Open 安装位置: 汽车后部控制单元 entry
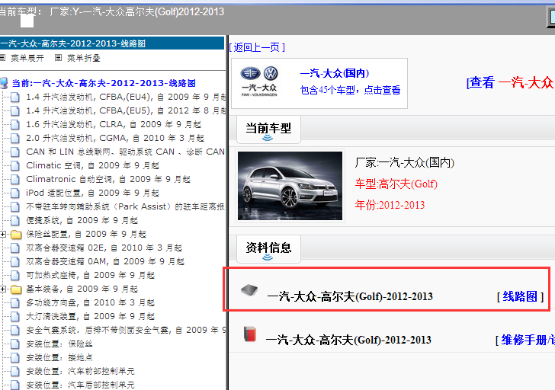The height and width of the screenshot is (390, 555). pyautogui.click(x=80, y=385)
